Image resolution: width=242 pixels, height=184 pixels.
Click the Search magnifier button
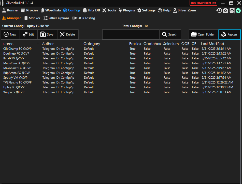pos(170,35)
